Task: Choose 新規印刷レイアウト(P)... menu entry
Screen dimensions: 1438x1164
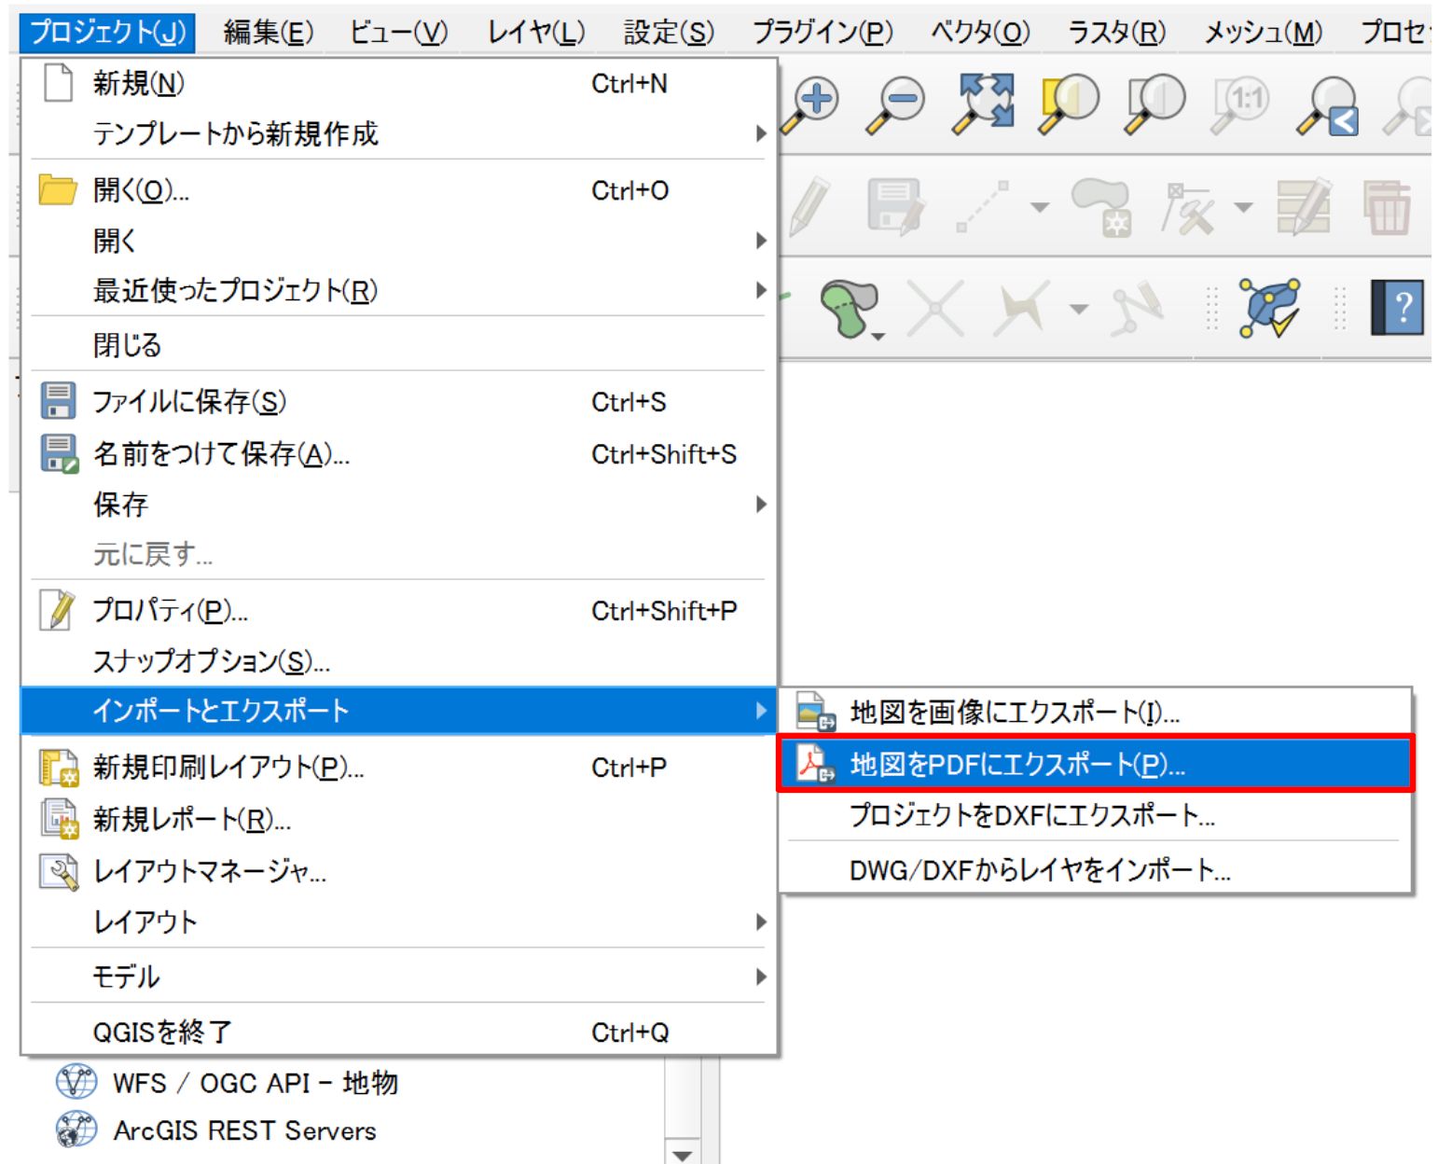Action: coord(398,767)
